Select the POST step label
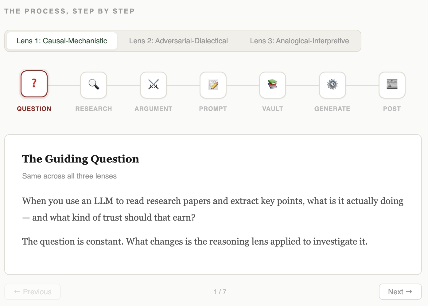The width and height of the screenshot is (428, 306). coord(392,109)
